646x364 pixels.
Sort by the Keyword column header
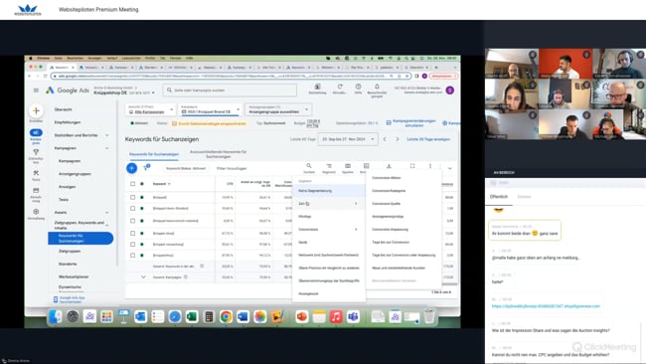coord(161,184)
